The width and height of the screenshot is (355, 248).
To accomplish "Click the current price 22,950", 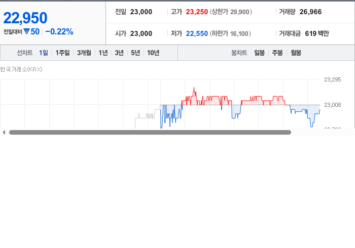I will 25,18.
